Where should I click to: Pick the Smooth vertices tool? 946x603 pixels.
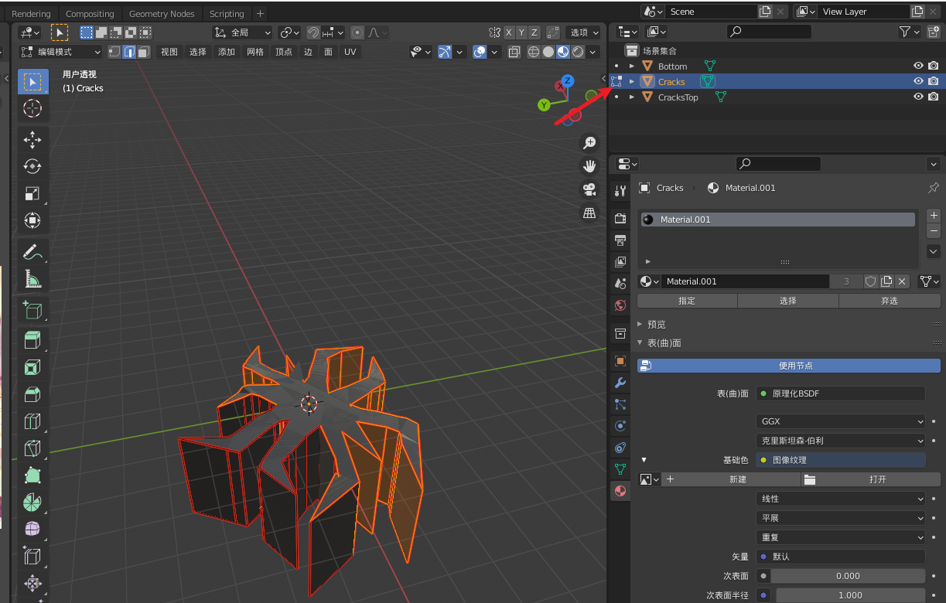pos(32,530)
